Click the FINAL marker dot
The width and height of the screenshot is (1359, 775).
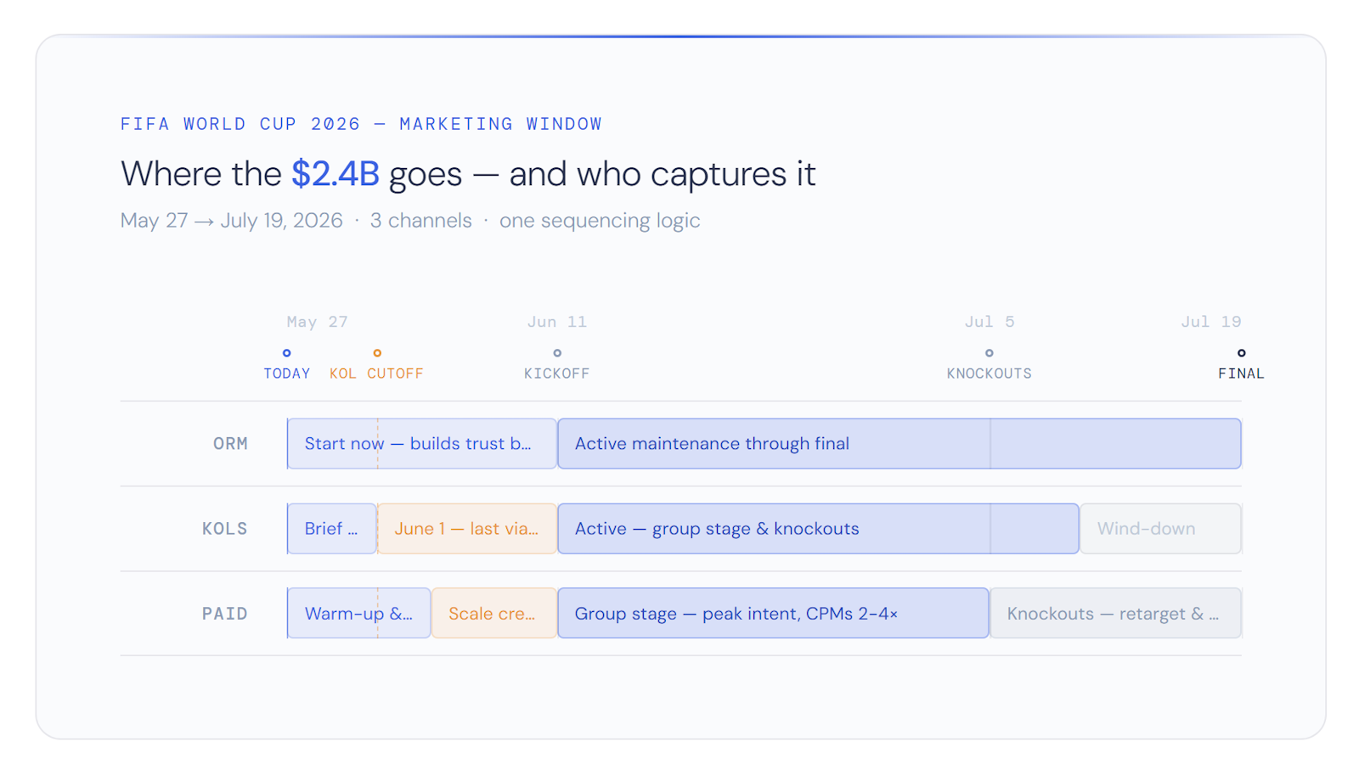pyautogui.click(x=1241, y=353)
